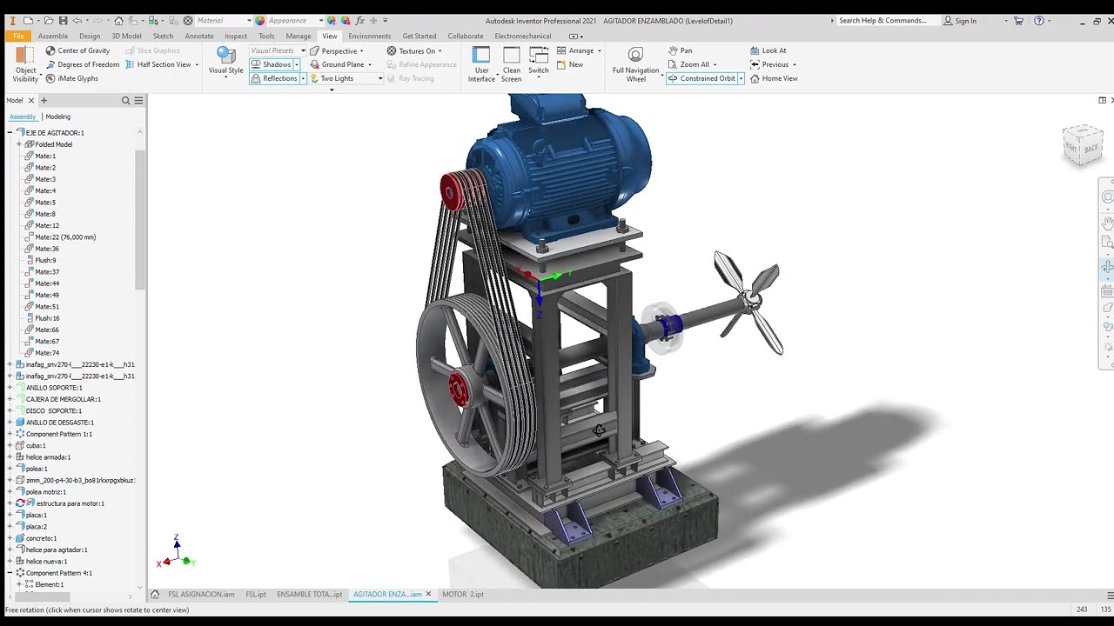Expand Reflections options arrow

pyautogui.click(x=303, y=78)
